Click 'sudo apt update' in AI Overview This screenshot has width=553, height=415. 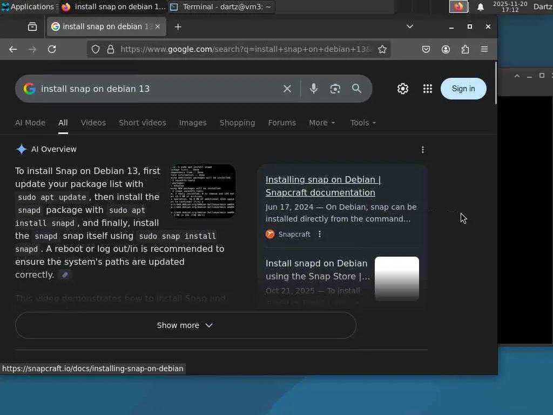click(x=52, y=197)
